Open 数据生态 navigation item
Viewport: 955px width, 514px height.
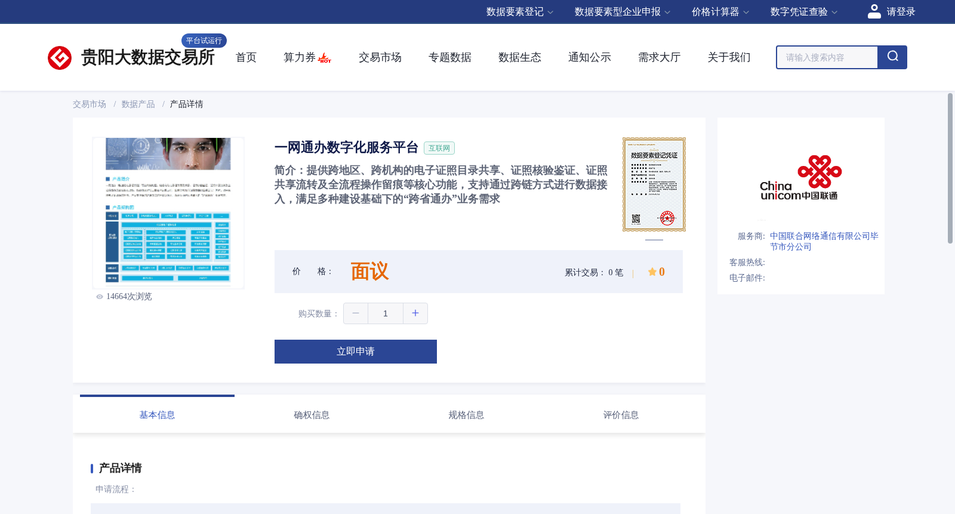[x=520, y=57]
